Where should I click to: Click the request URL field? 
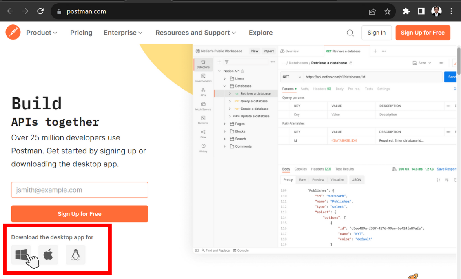click(373, 77)
